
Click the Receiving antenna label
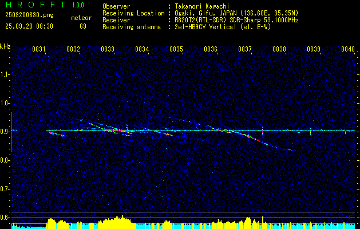[132, 27]
